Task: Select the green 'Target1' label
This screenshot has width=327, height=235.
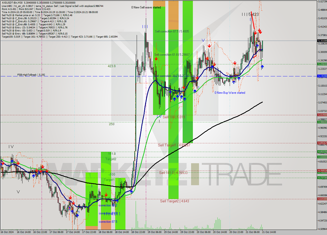Action: (109, 180)
